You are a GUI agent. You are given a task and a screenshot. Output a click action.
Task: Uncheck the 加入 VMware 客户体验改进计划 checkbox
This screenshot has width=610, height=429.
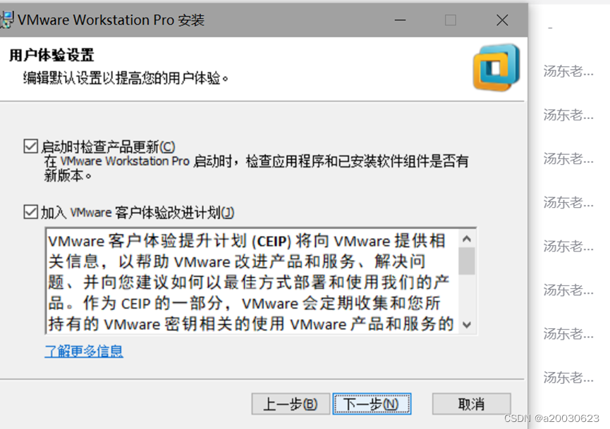(31, 212)
